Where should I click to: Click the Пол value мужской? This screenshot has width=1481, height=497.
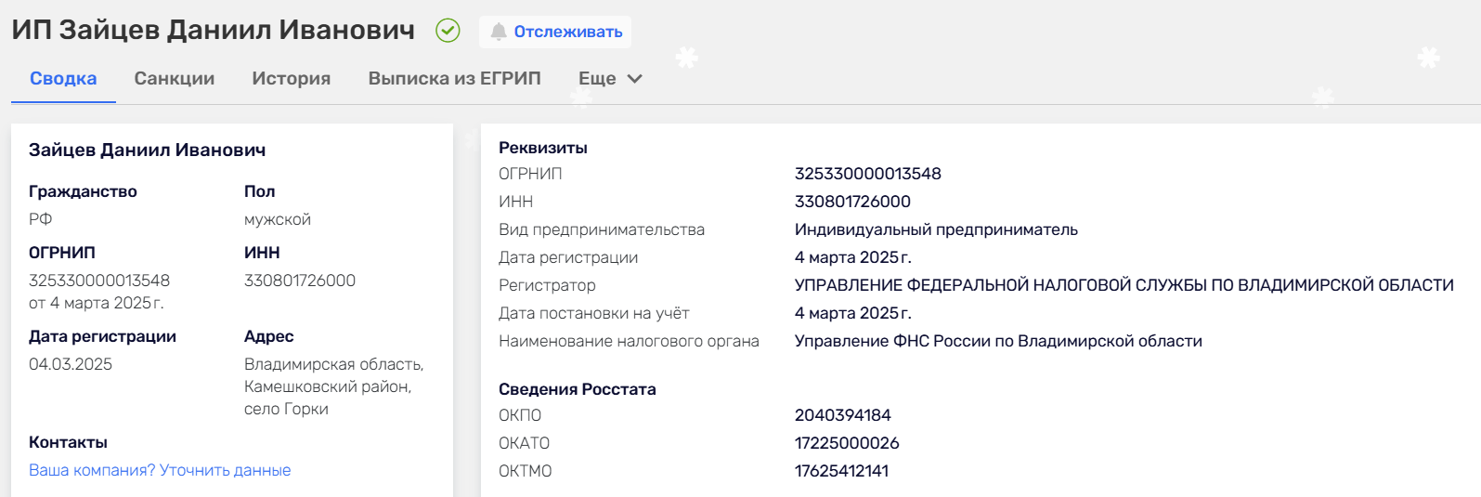tap(278, 219)
